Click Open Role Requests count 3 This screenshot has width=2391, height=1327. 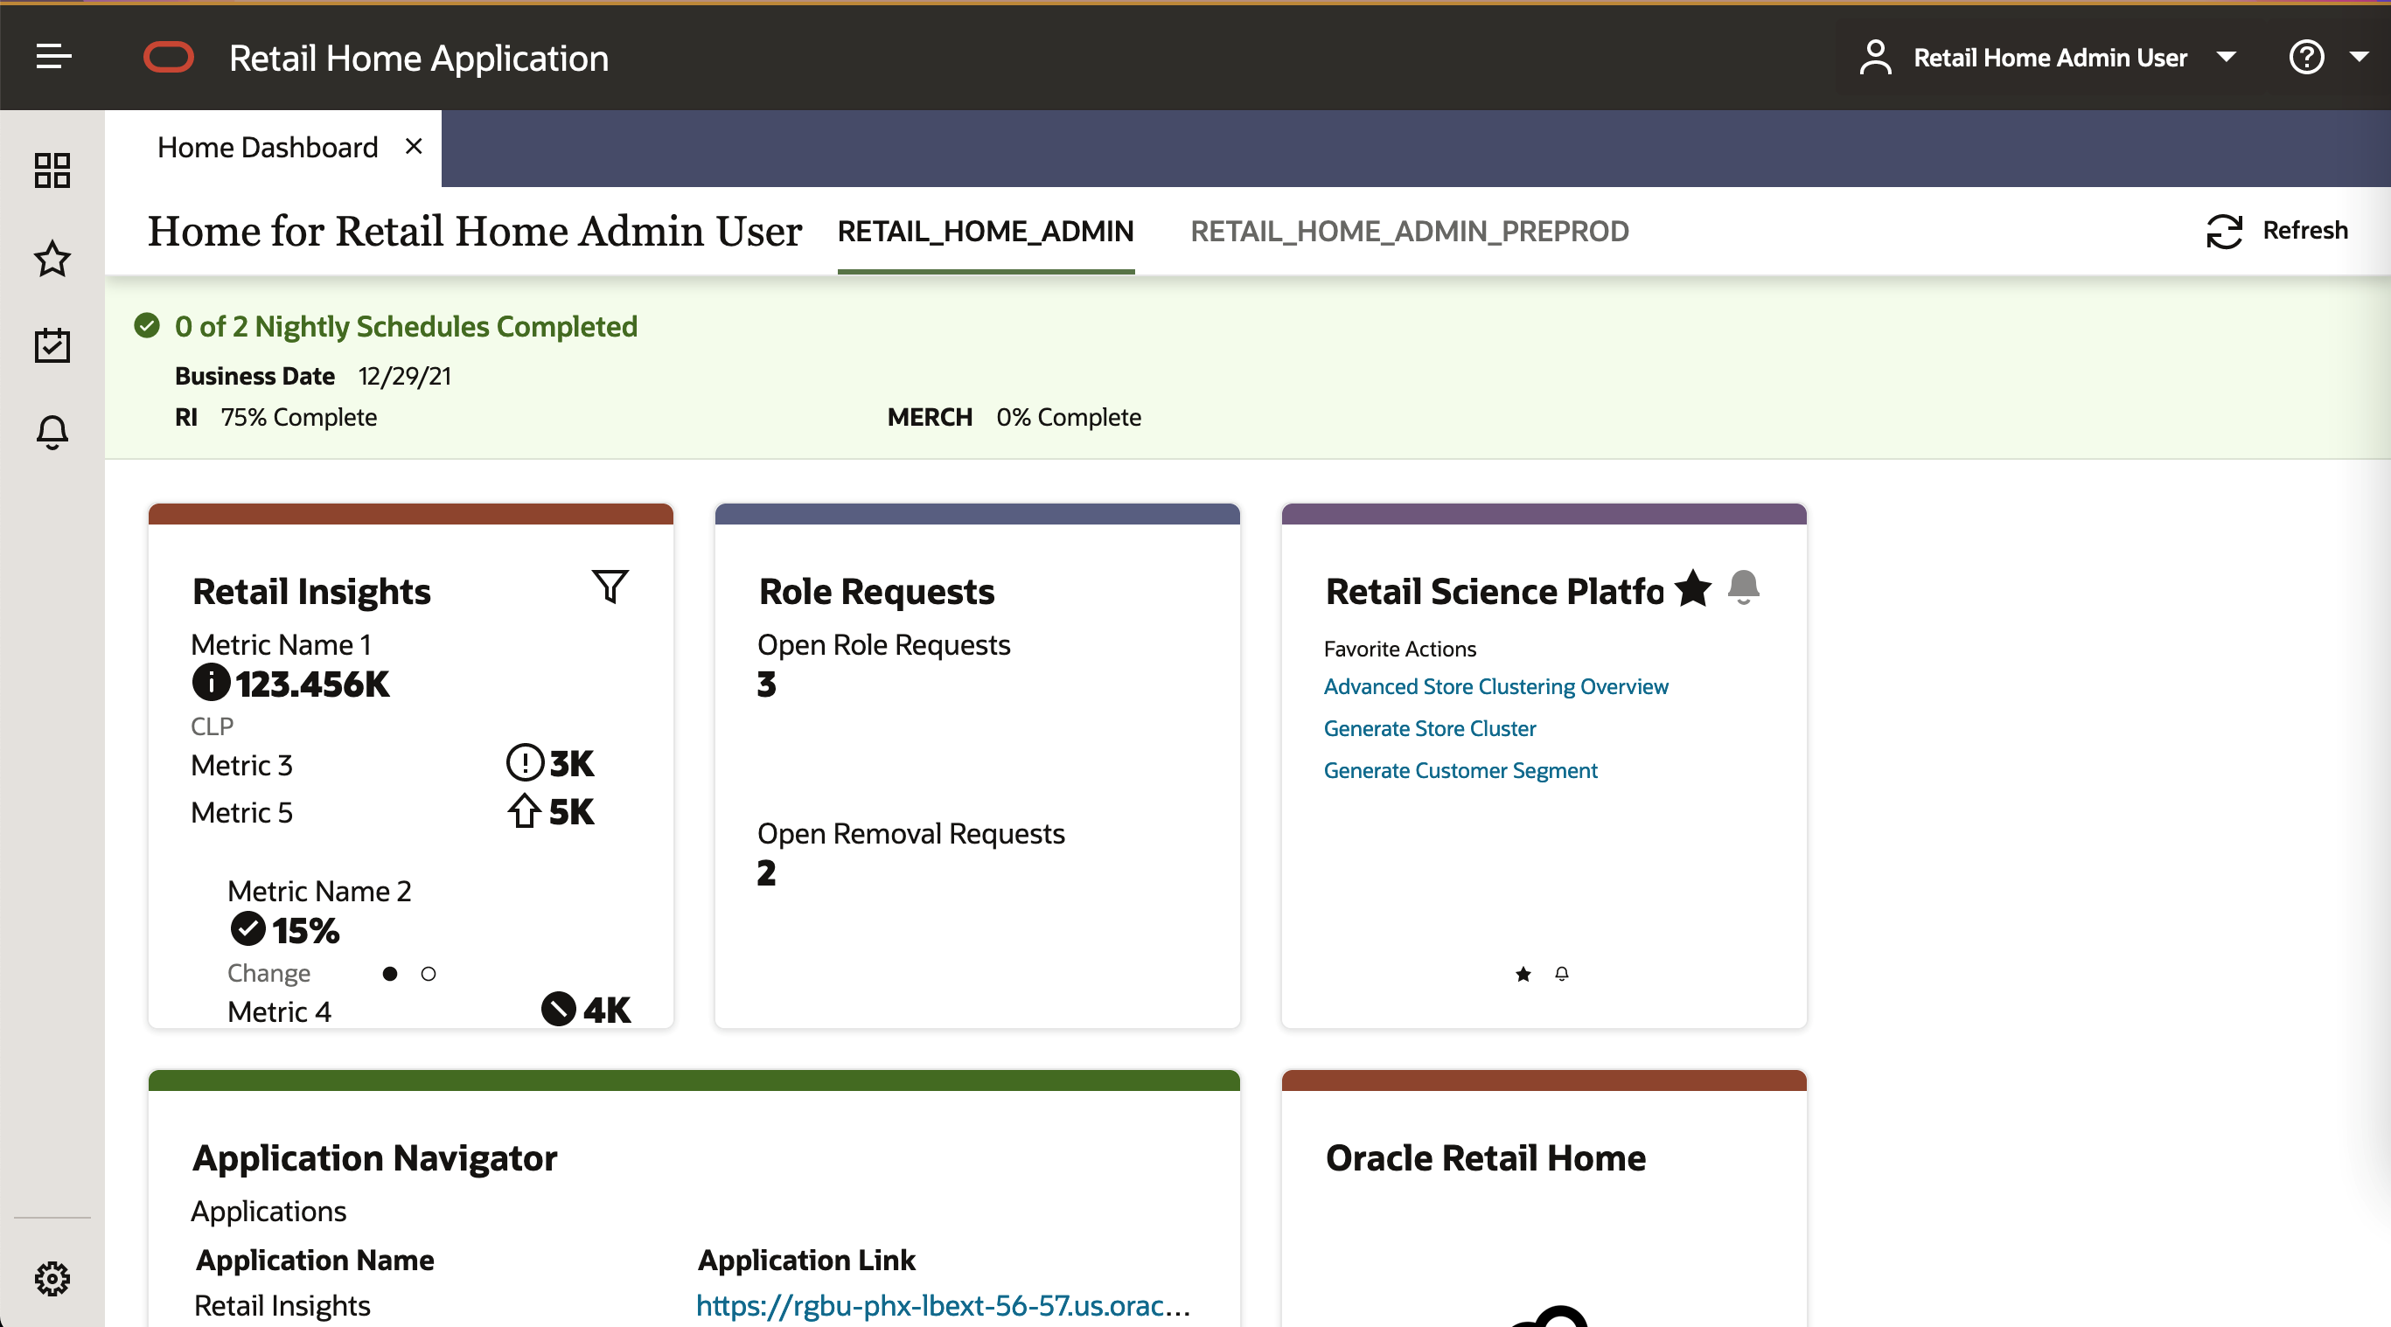click(766, 684)
